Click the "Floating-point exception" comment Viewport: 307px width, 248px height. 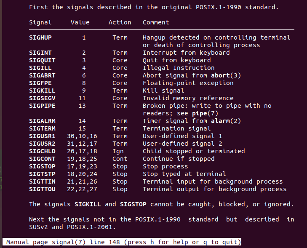pyautogui.click(x=188, y=83)
